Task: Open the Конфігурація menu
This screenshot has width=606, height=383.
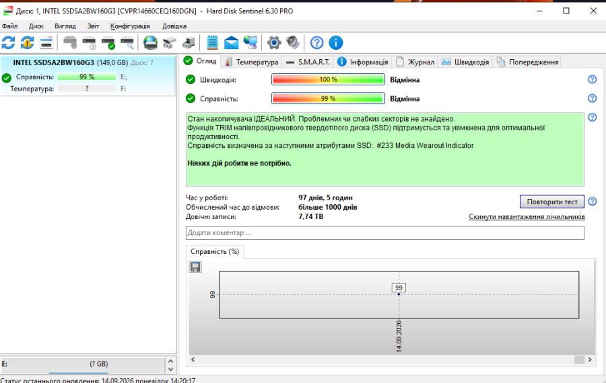Action: [x=130, y=26]
